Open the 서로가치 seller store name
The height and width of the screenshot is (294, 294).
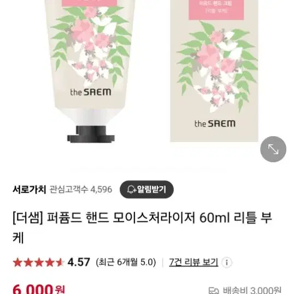[30, 190]
